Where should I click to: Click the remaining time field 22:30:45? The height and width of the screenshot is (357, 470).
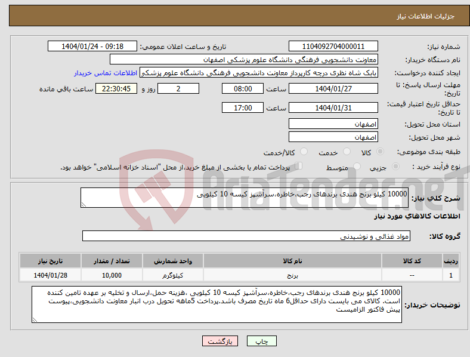click(116, 89)
